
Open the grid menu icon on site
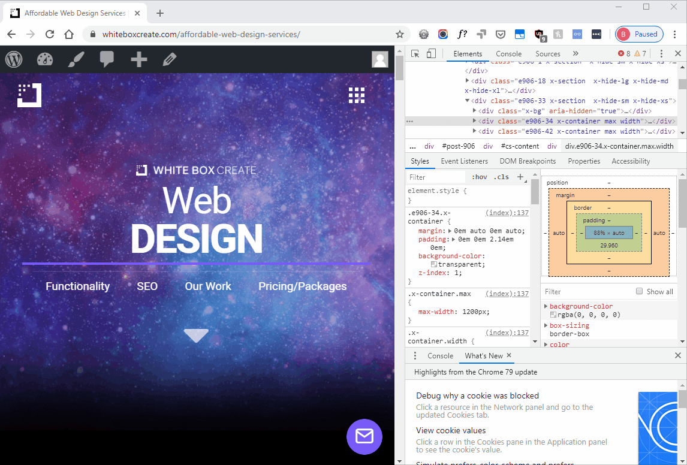[357, 95]
